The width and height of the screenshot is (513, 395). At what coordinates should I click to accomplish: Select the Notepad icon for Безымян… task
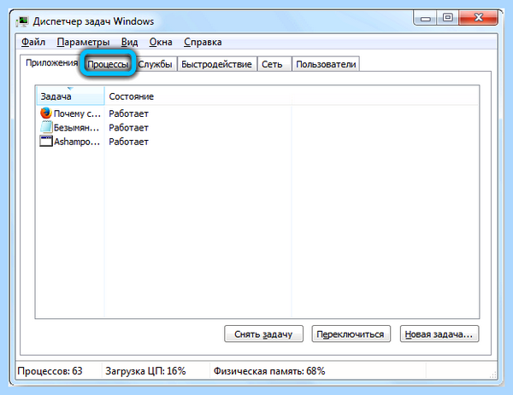[46, 127]
